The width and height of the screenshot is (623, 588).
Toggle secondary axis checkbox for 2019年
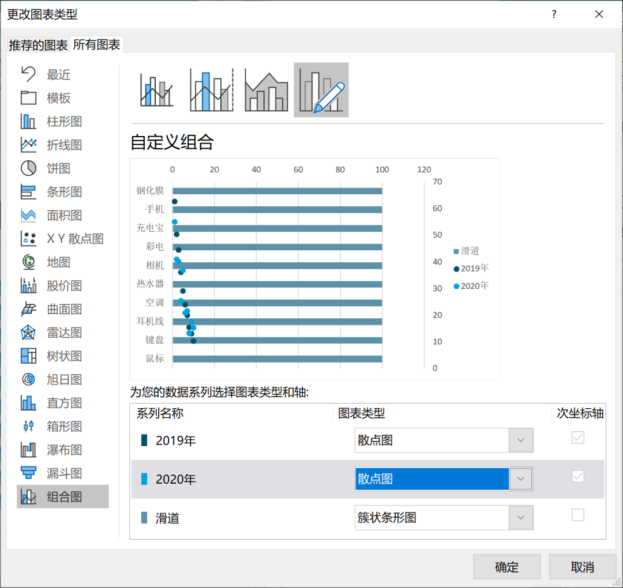tap(577, 438)
